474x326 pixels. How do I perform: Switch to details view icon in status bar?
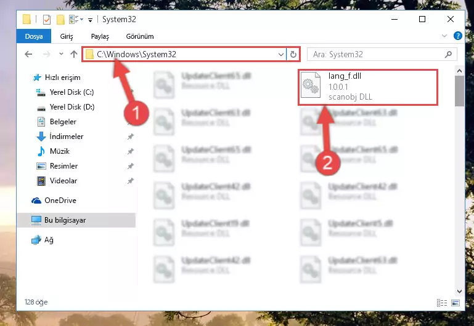tap(442, 303)
